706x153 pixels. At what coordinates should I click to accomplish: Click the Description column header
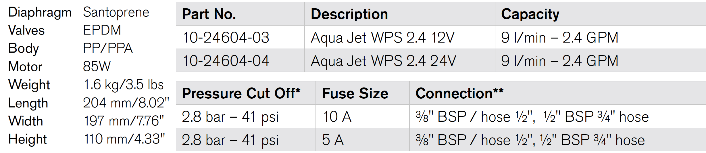pos(349,14)
